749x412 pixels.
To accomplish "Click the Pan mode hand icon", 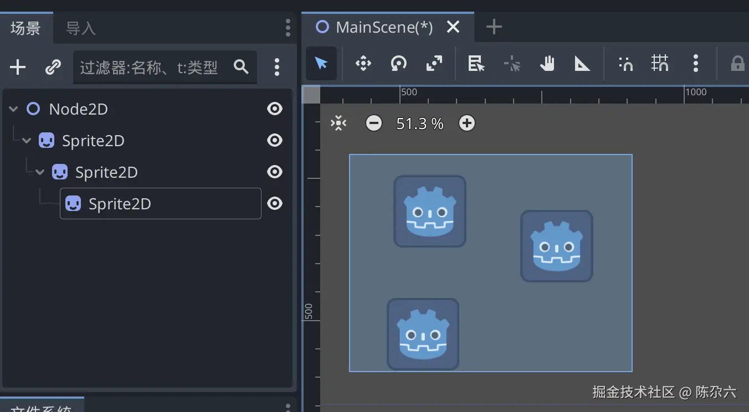I will pyautogui.click(x=547, y=64).
